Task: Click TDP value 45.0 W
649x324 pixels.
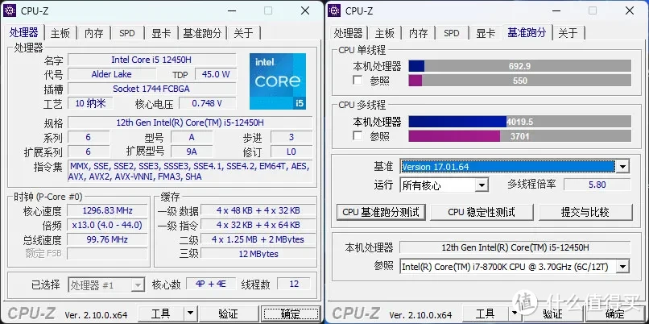Action: tap(216, 74)
